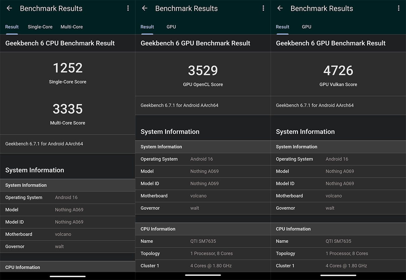Tap the home gesture bar below the OpenCL screen
Screen dimensions: 406x280
click(203, 275)
